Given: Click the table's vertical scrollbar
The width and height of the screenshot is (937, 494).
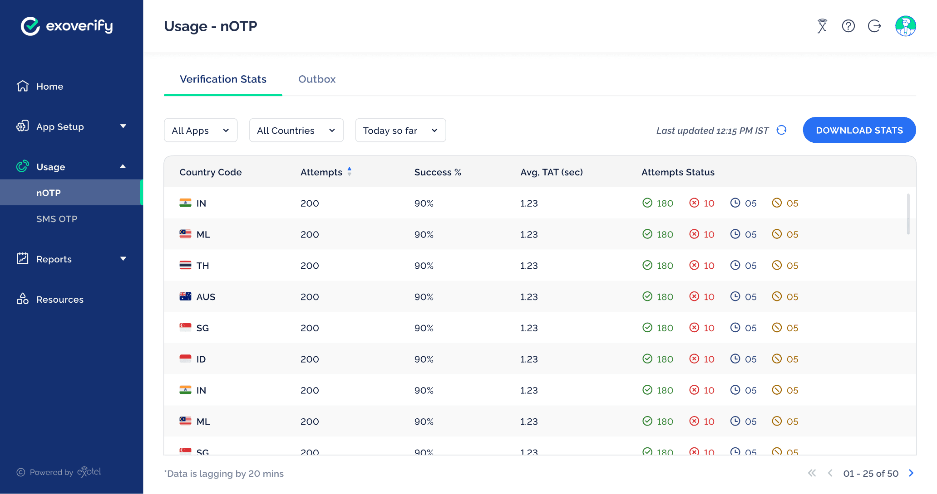Looking at the screenshot, I should tap(908, 214).
